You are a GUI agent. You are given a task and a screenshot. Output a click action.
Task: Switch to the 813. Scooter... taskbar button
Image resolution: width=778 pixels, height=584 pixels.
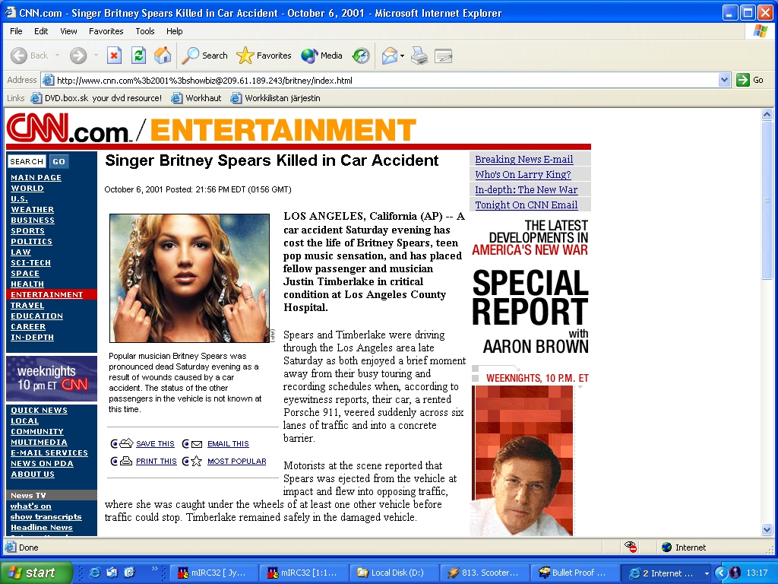484,573
